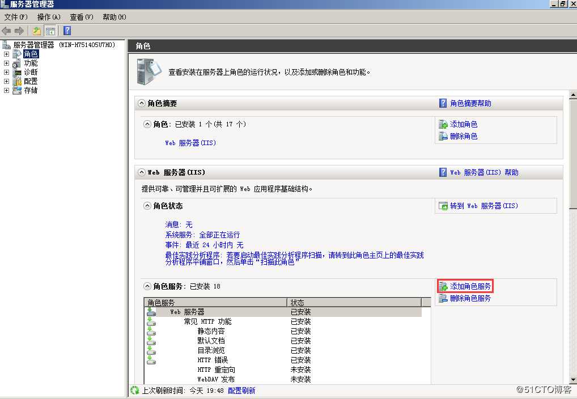
Task: Click the 配置刷新 link
Action: click(x=241, y=390)
